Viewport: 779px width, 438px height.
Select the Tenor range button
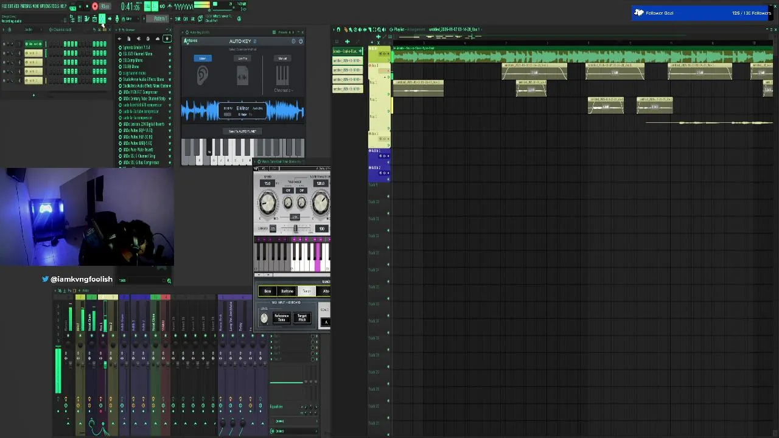pyautogui.click(x=306, y=291)
